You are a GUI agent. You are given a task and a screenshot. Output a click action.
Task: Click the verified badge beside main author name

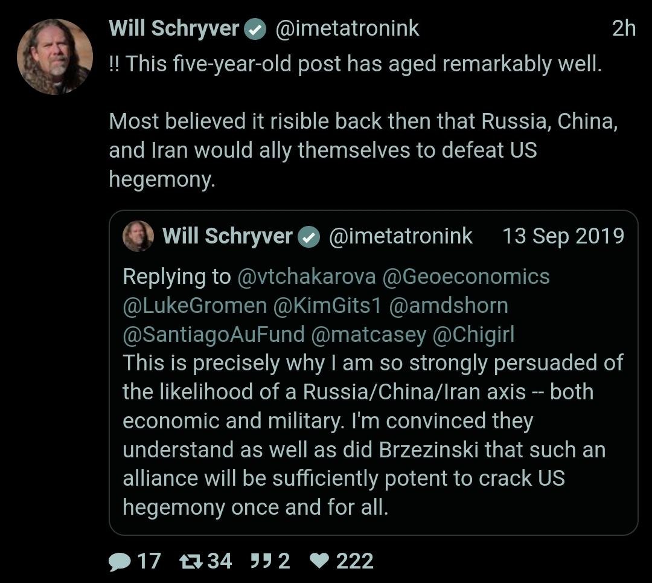[x=256, y=30]
